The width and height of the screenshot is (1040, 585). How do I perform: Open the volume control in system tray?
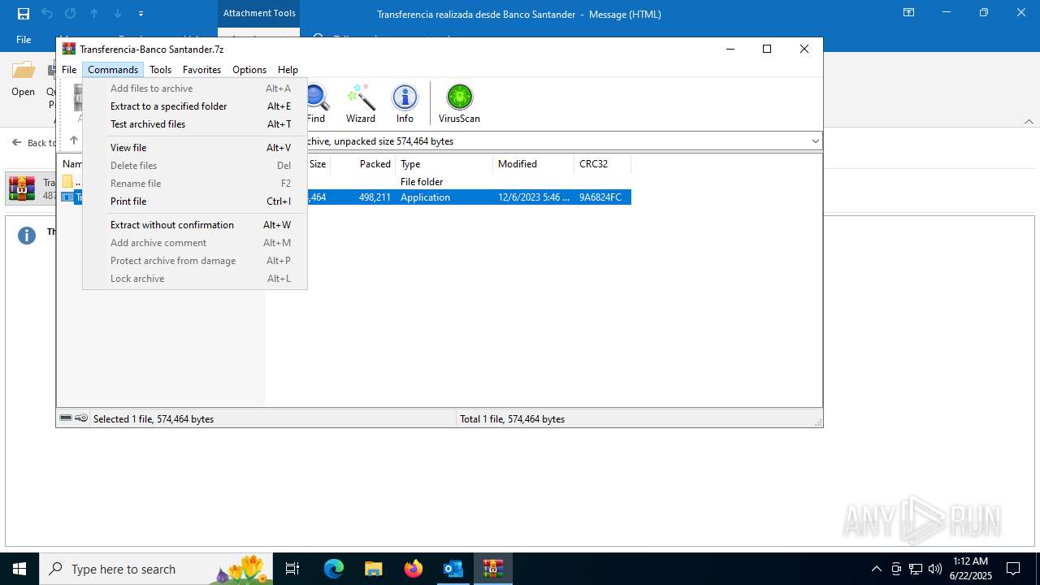coord(934,569)
